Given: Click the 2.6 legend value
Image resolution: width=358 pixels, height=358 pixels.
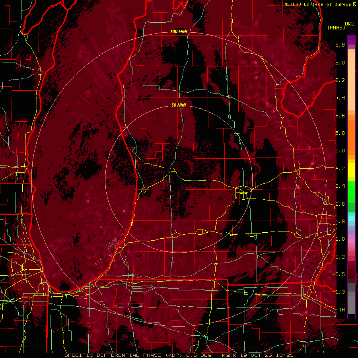Looking at the screenshot, I should click(340, 204).
